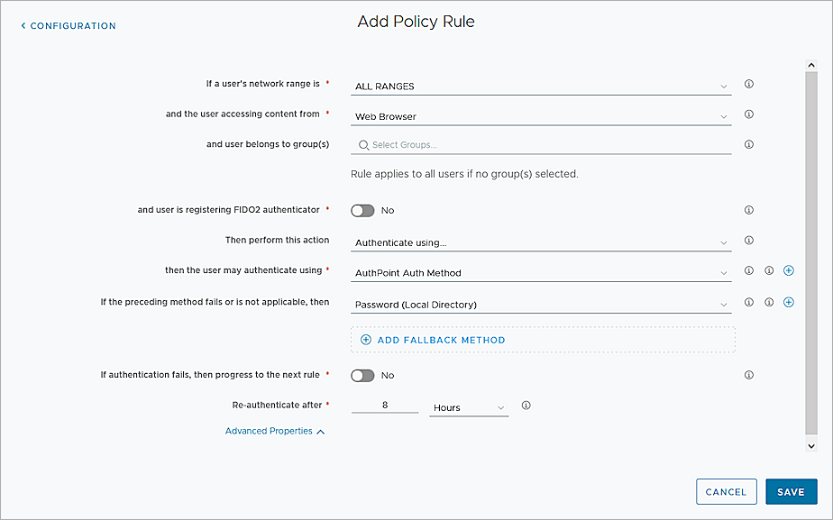833x520 pixels.
Task: Click the SAVE button
Action: (791, 491)
